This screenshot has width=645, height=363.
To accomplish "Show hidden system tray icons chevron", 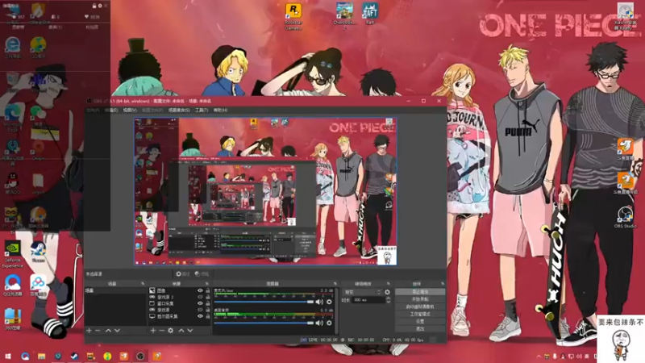I will coord(539,356).
